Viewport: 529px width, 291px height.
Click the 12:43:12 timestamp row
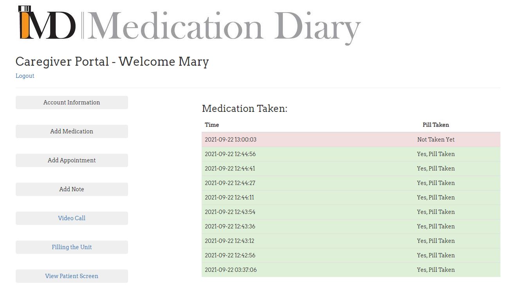[x=351, y=241]
